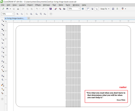The width and height of the screenshot is (135, 111).
Task: Select the Ellipse tool
Action: click(3, 52)
